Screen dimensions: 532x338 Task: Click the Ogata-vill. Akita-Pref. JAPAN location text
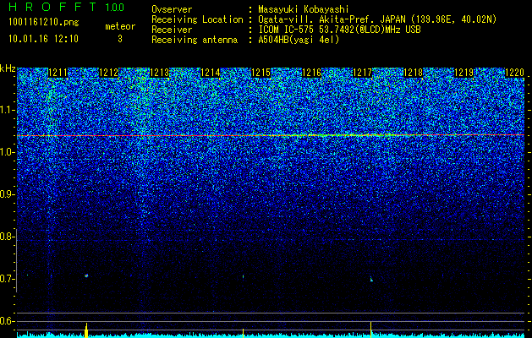(x=332, y=19)
